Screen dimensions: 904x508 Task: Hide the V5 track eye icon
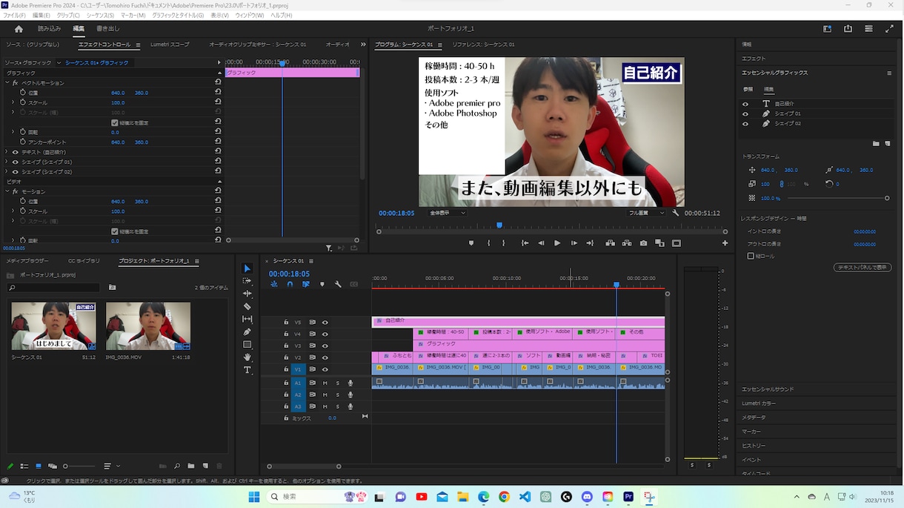[325, 322]
